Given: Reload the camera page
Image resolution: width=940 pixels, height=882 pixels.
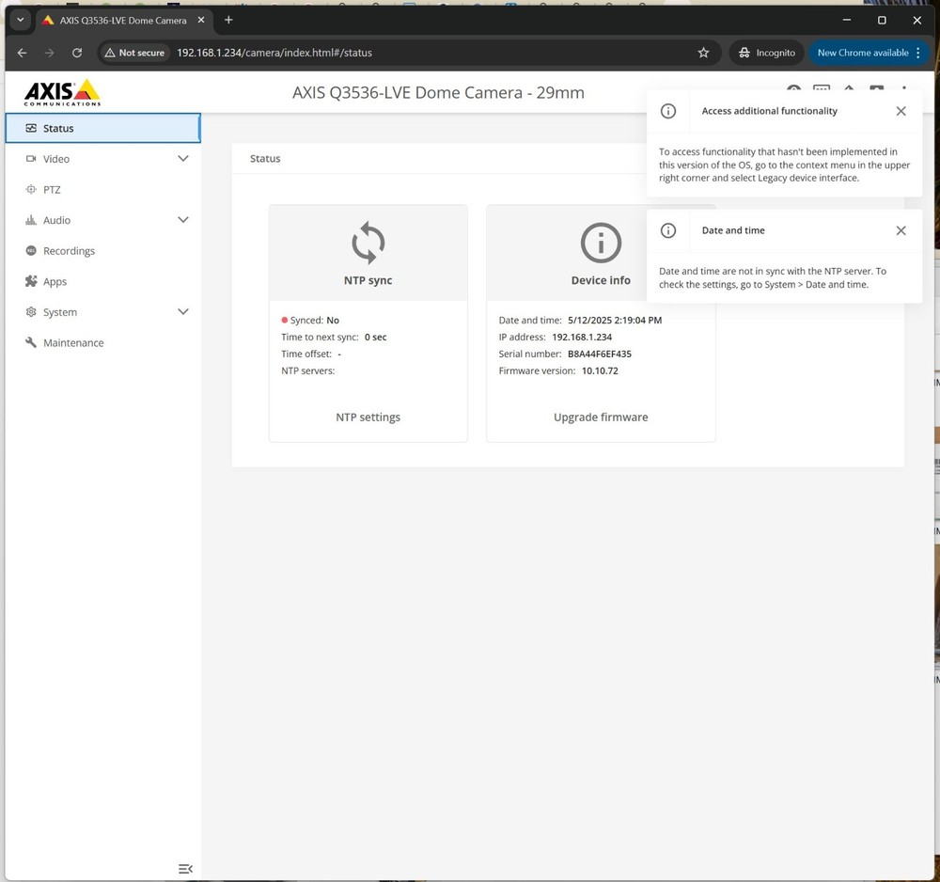Looking at the screenshot, I should [77, 53].
